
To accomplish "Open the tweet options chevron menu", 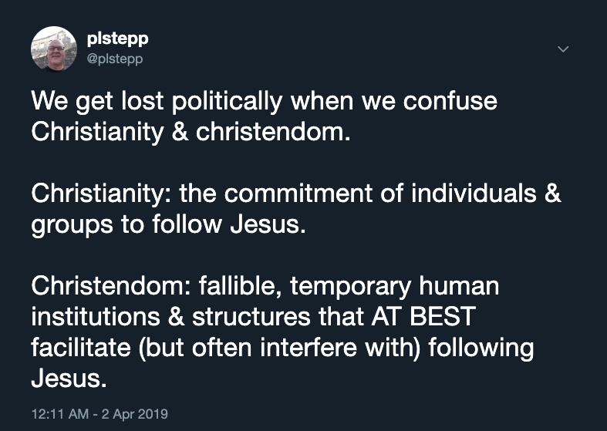I will pos(563,49).
